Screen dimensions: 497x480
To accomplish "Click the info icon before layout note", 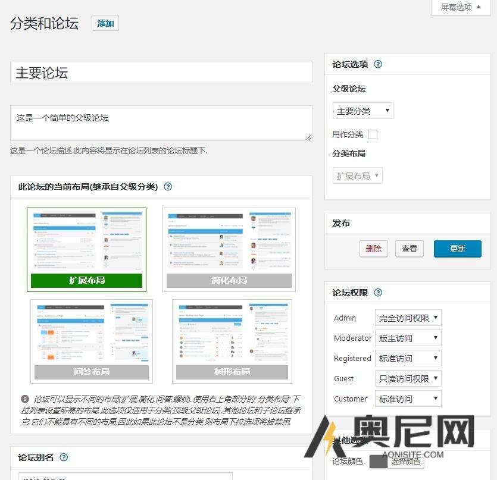I will (x=25, y=399).
